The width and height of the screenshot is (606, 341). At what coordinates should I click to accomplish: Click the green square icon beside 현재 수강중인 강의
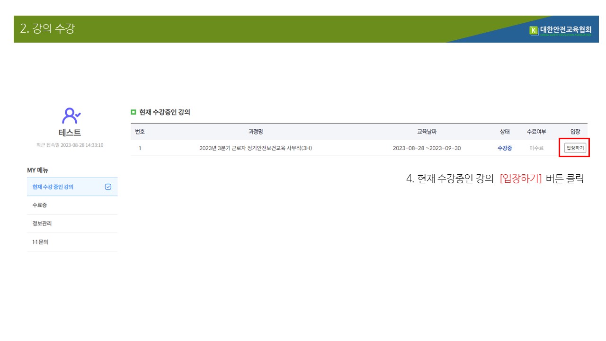click(x=133, y=112)
